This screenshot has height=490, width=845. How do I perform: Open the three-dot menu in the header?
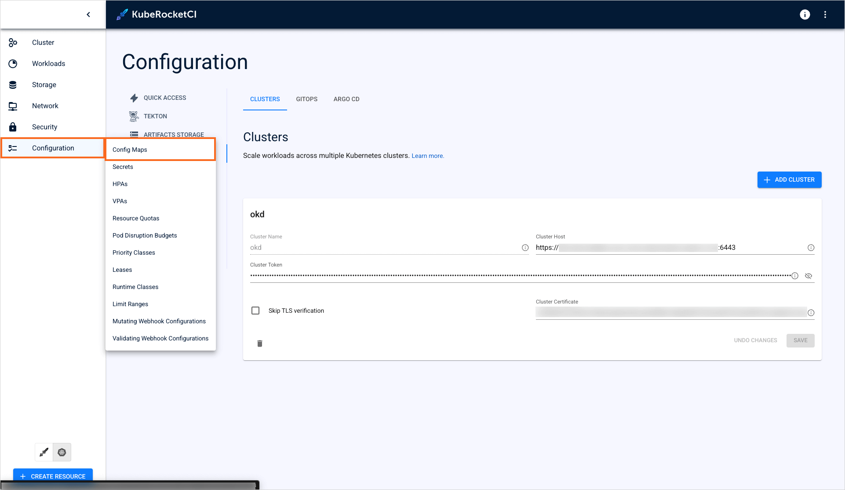825,15
